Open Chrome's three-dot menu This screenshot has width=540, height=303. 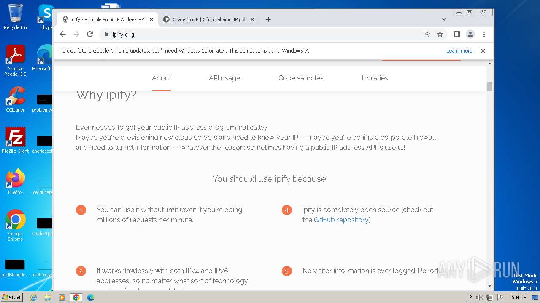tap(484, 34)
